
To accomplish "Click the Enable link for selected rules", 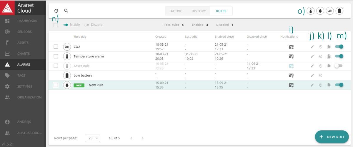I will point(74,25).
